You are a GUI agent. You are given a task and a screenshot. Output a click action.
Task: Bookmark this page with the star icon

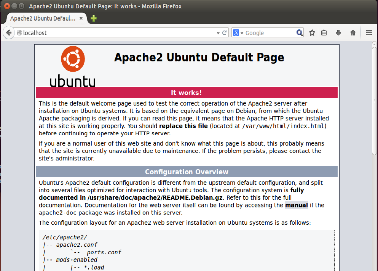pyautogui.click(x=312, y=33)
